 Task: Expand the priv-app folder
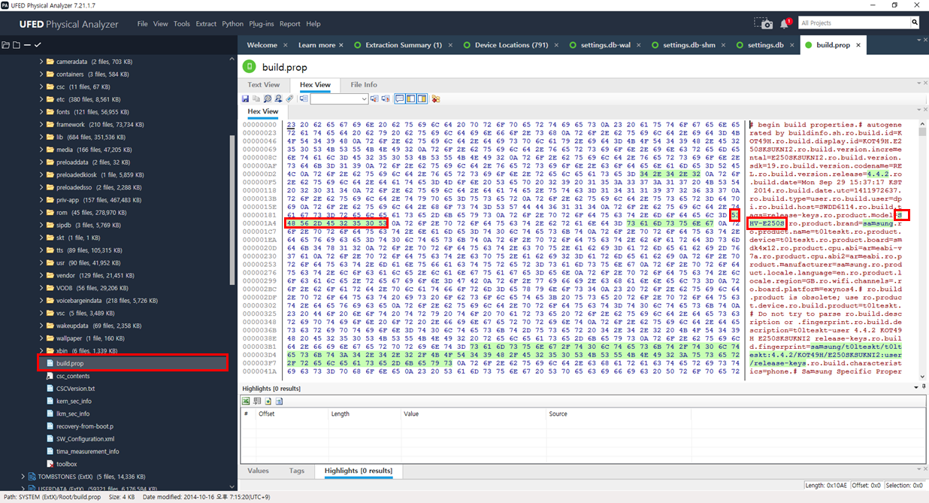tap(41, 200)
